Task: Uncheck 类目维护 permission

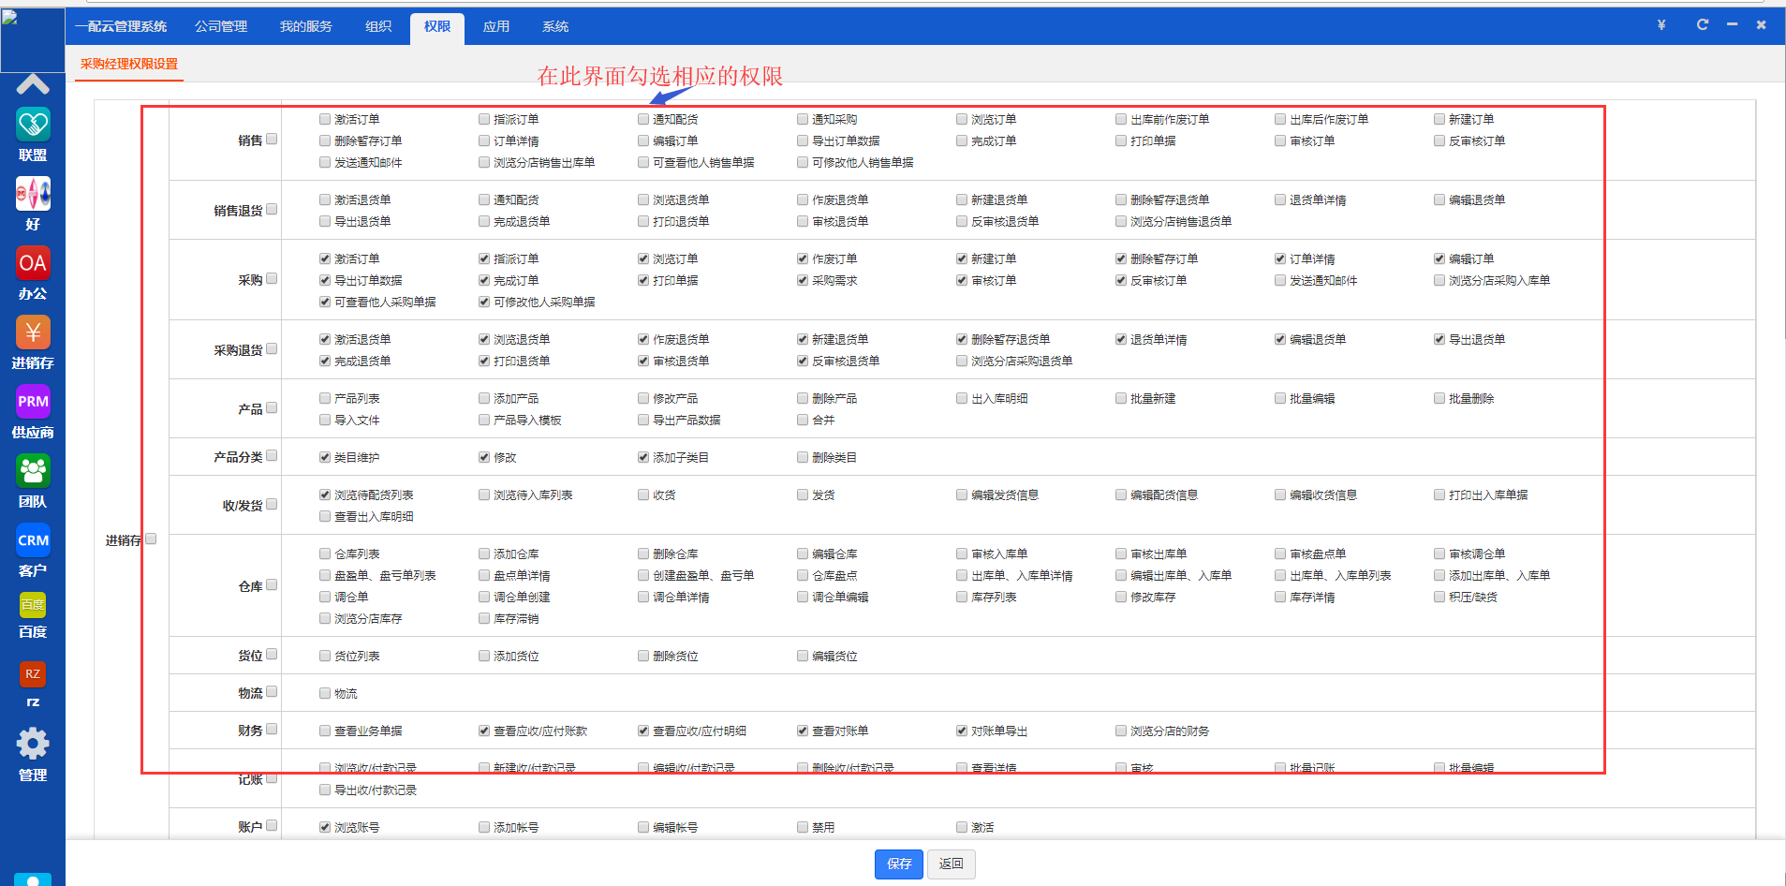Action: pos(325,457)
